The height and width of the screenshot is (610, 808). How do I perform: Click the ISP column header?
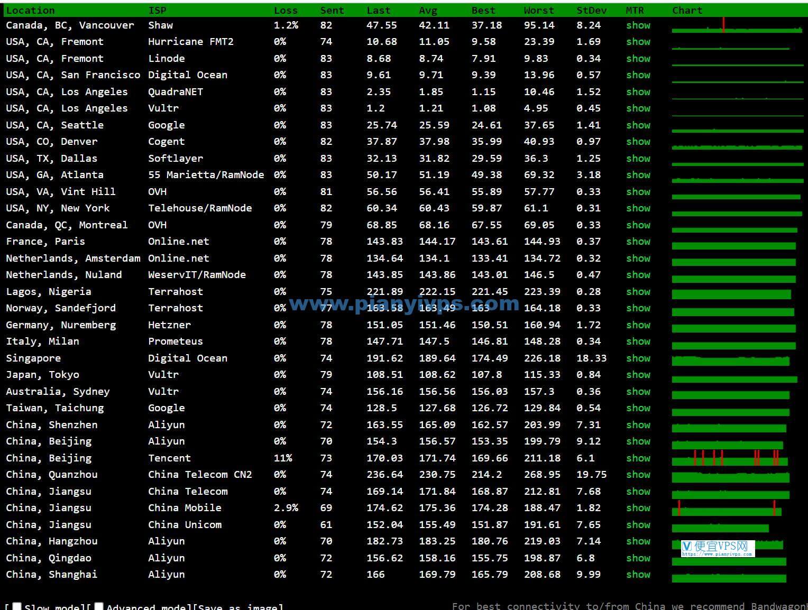pos(157,11)
